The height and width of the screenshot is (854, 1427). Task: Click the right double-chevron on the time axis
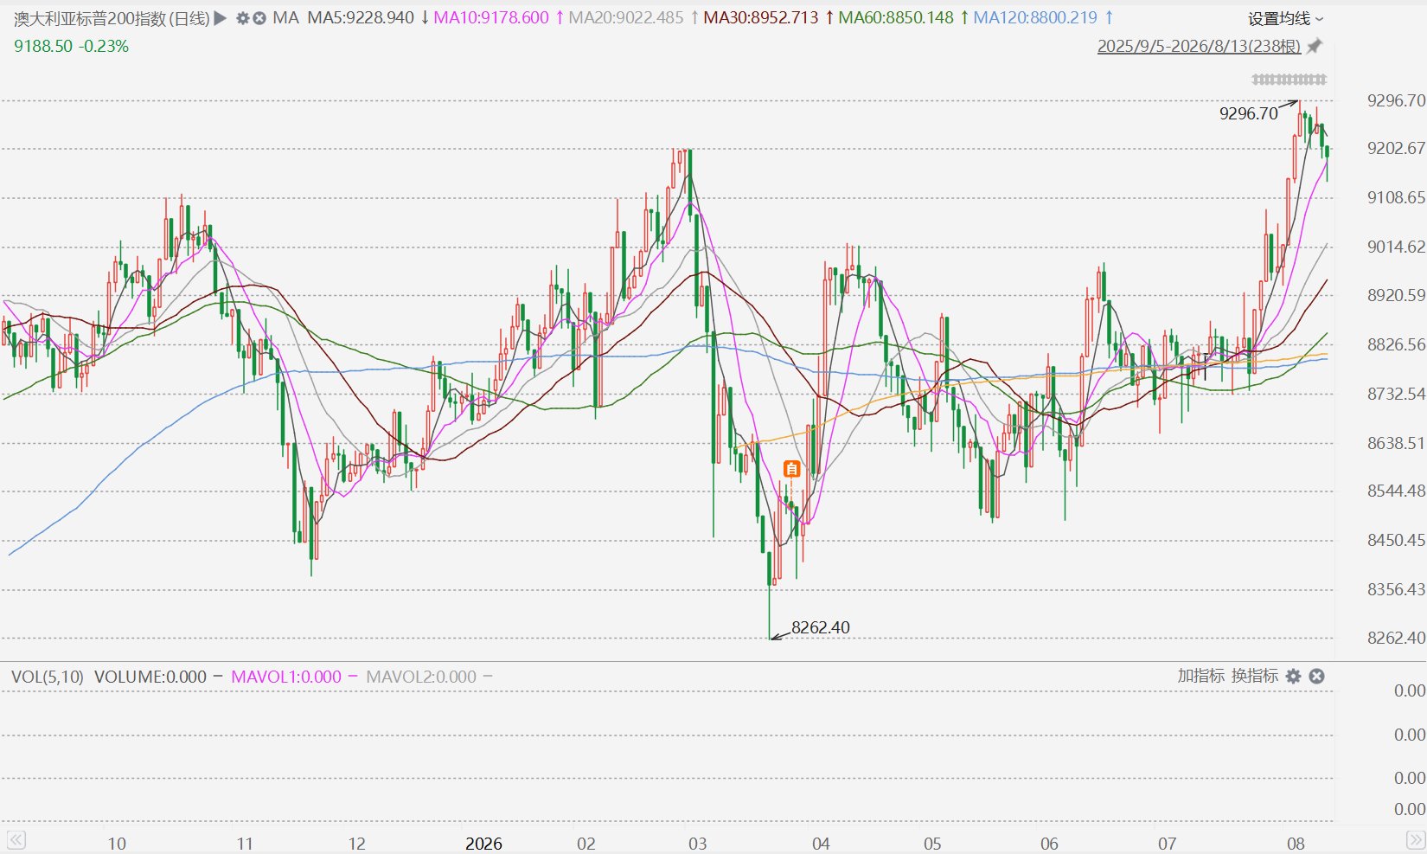tap(1415, 840)
